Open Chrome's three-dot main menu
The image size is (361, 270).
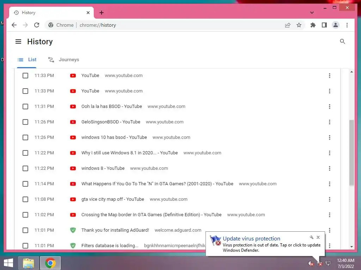pyautogui.click(x=347, y=25)
